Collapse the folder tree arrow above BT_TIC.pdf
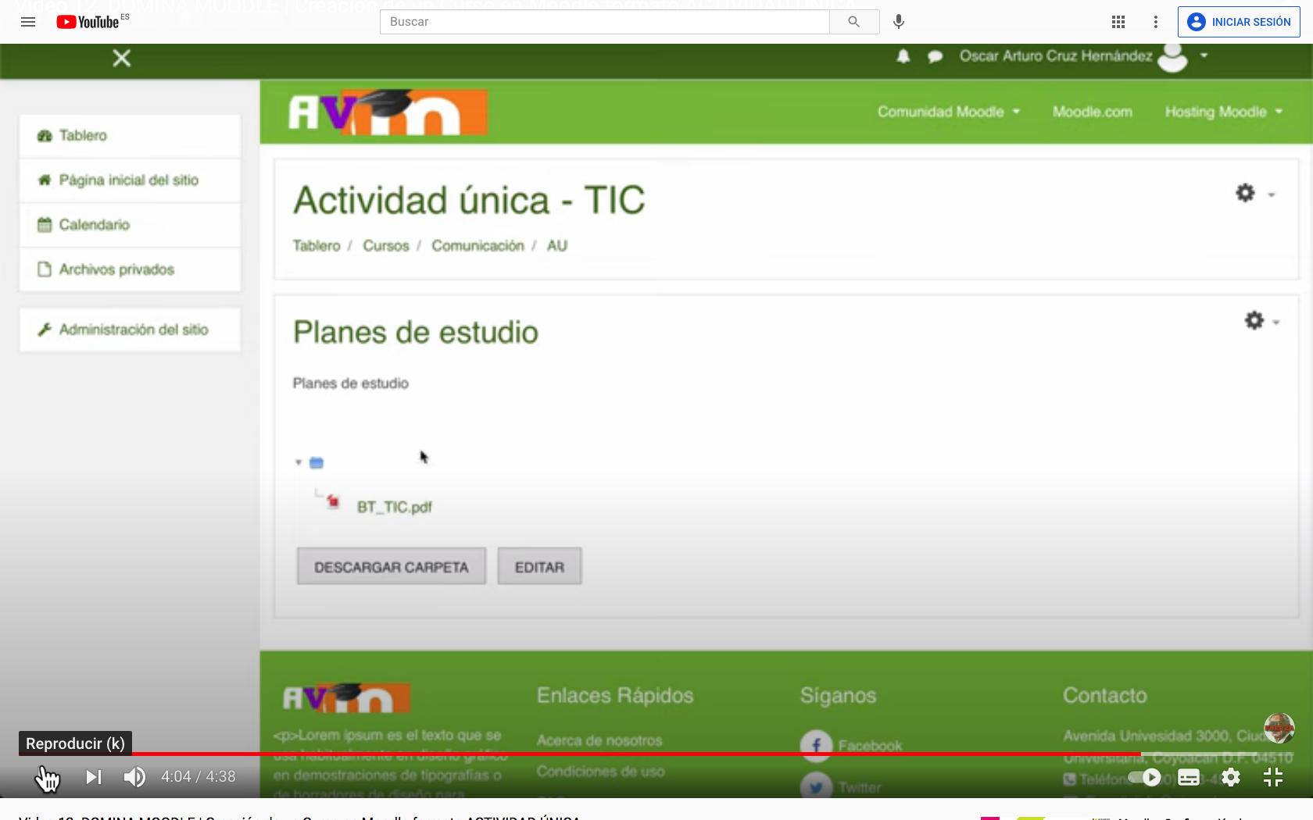Viewport: 1313px width, 820px height. coord(299,462)
